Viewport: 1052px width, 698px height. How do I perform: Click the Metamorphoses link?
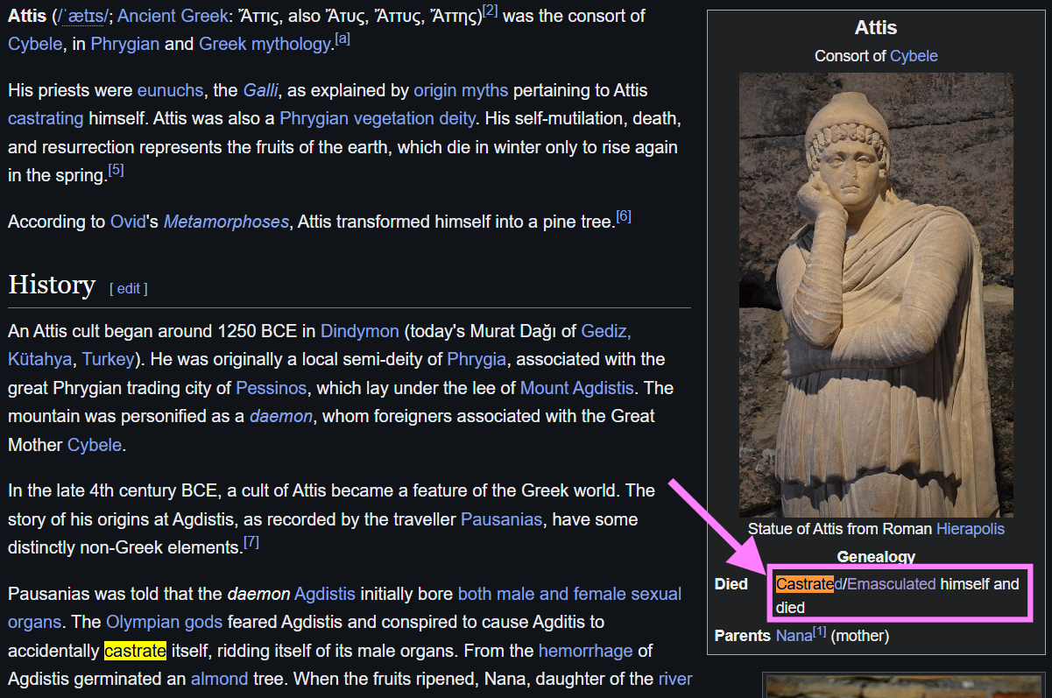coord(225,222)
